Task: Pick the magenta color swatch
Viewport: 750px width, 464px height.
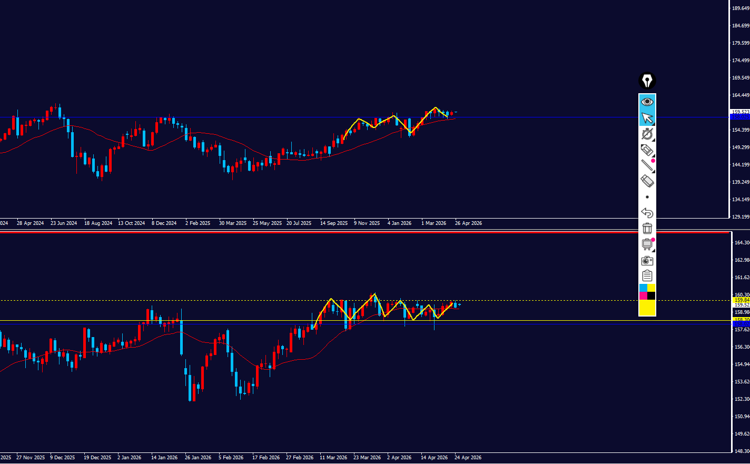Action: point(643,295)
